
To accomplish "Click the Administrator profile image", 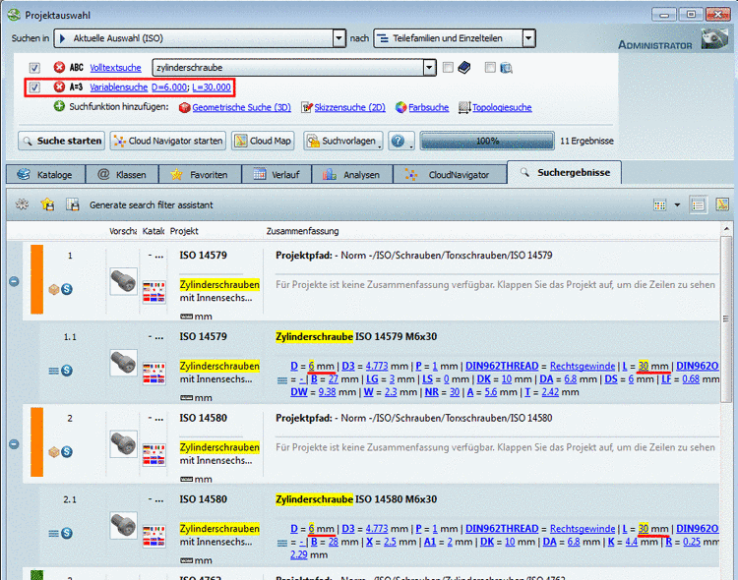I will (714, 39).
